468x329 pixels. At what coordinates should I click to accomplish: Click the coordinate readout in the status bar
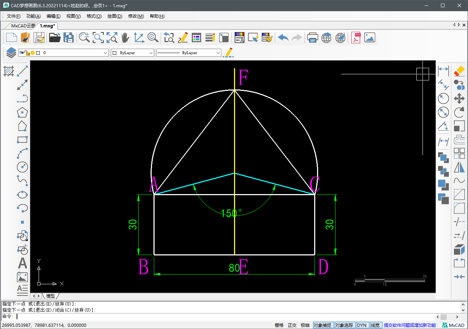pos(44,325)
